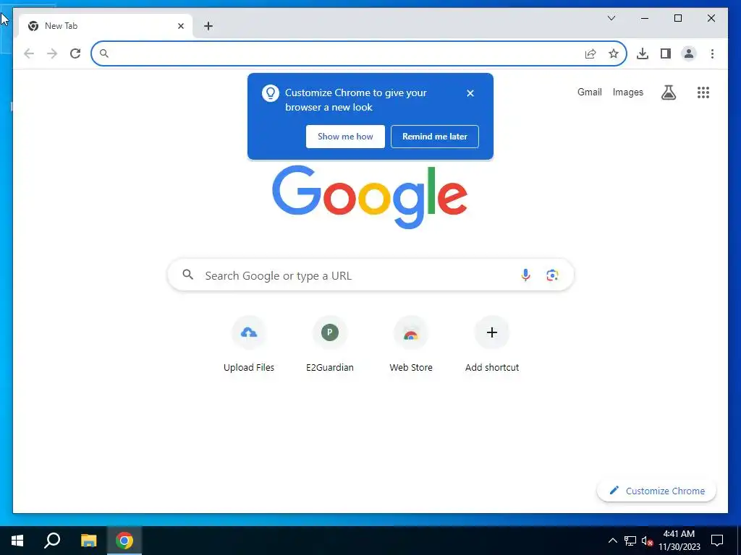Maximize the Chrome window
741x555 pixels.
pyautogui.click(x=677, y=18)
